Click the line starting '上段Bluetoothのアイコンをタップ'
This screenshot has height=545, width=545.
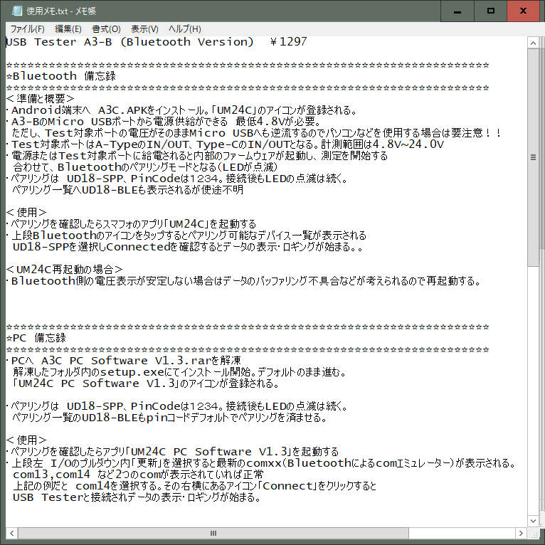pos(186,236)
